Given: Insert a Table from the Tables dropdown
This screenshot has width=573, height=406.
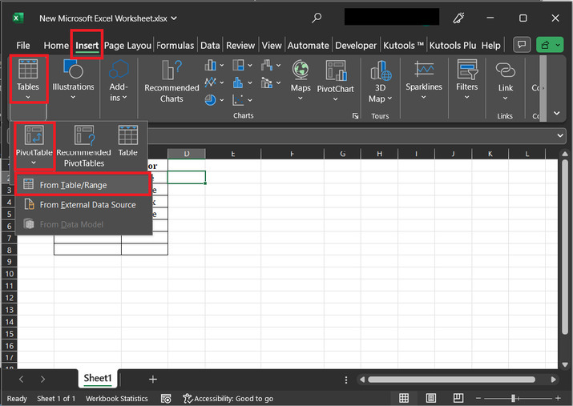Looking at the screenshot, I should coord(127,140).
